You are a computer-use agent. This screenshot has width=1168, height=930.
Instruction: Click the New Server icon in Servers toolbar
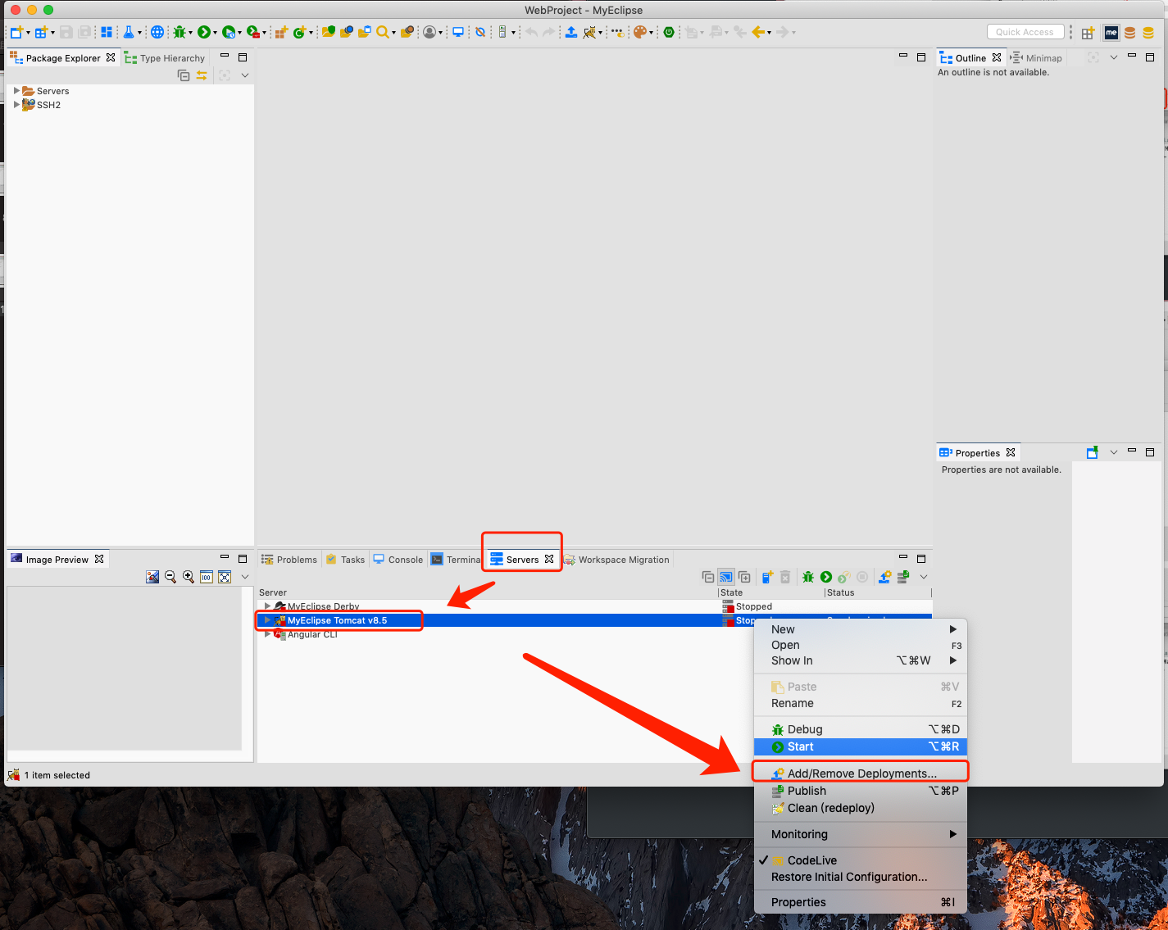coord(767,577)
